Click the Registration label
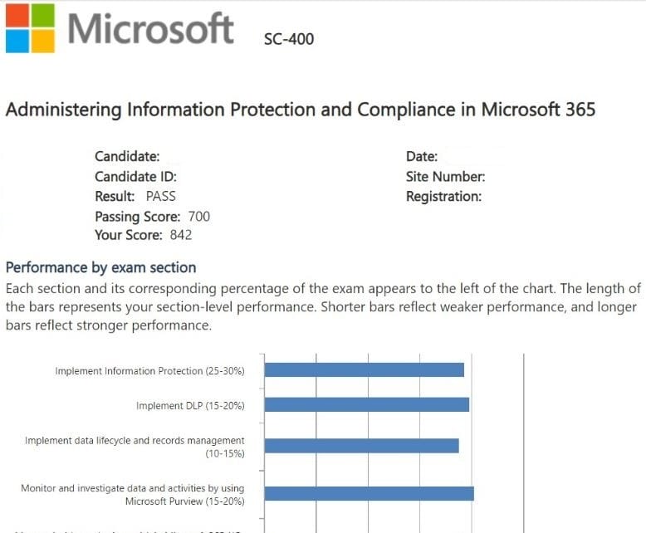Image resolution: width=646 pixels, height=533 pixels. [x=443, y=197]
